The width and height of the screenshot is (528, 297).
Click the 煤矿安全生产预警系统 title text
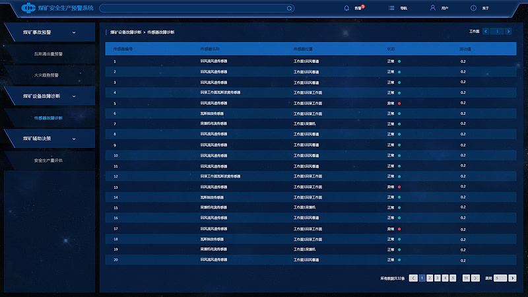tap(65, 8)
